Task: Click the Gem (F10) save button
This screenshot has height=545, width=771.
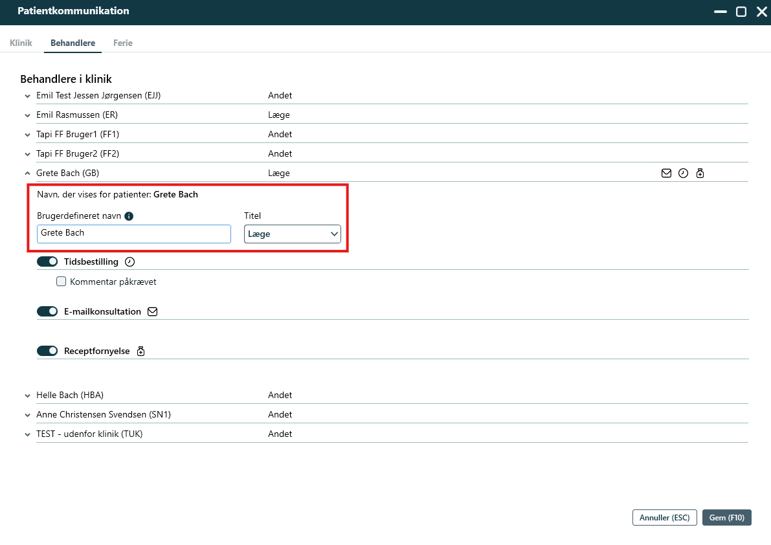Action: pos(727,517)
